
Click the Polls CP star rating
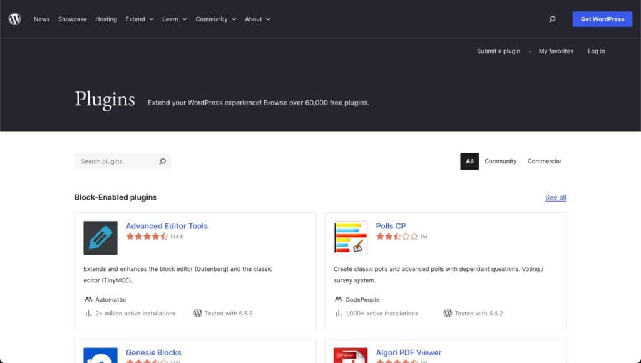pos(397,237)
